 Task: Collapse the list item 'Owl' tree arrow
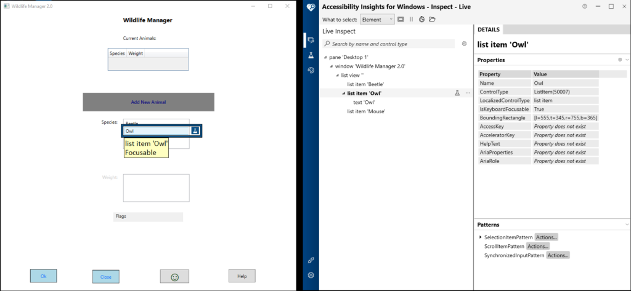343,94
